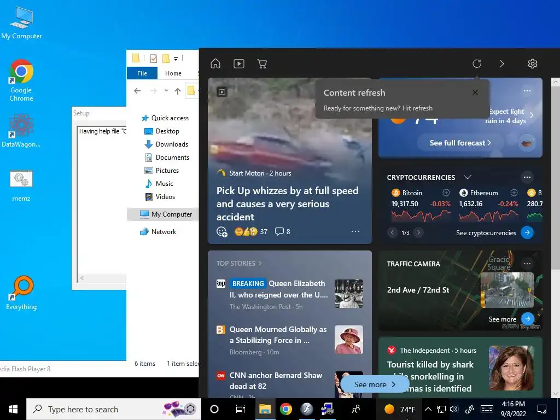Open the Home ribbon tab in Explorer

point(173,73)
